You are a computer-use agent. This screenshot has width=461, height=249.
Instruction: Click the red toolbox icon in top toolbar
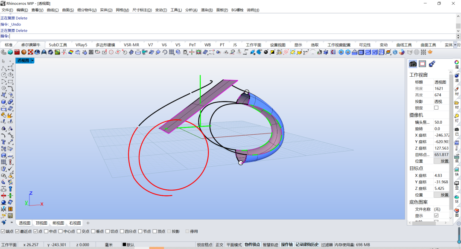17,52
